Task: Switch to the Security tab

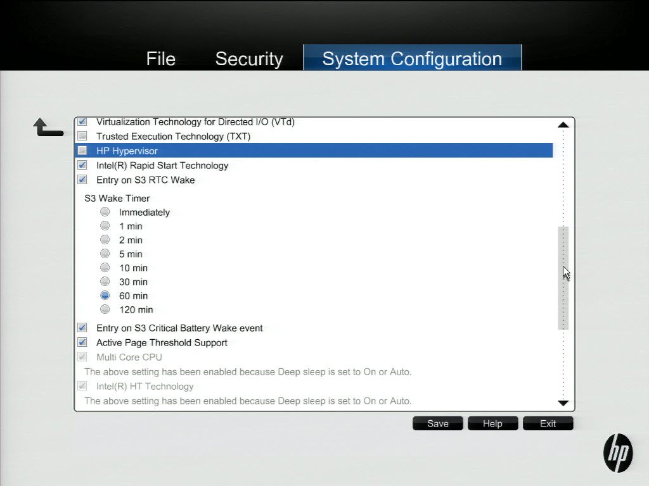Action: (x=248, y=59)
